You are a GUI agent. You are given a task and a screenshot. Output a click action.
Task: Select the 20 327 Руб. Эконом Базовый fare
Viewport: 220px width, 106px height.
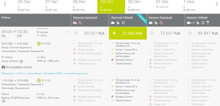click(x=76, y=33)
